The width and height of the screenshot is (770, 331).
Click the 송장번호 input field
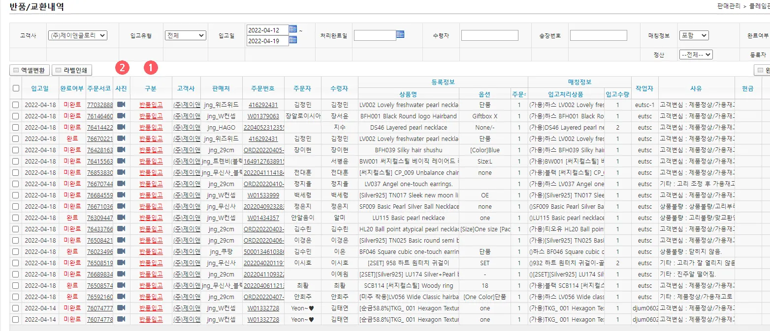pyautogui.click(x=598, y=35)
